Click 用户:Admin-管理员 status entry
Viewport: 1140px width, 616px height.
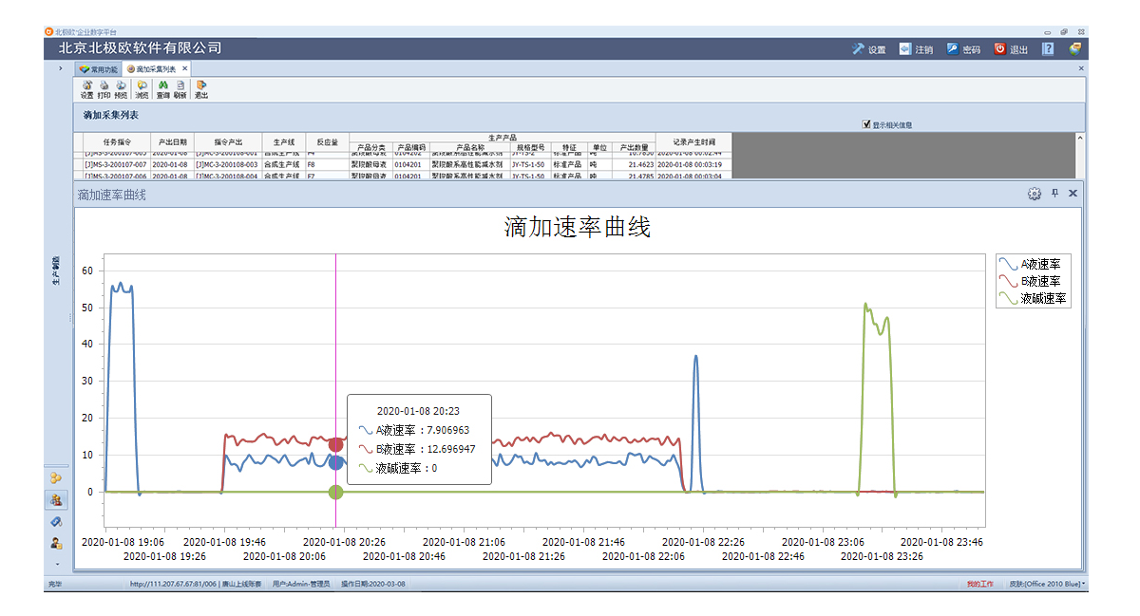click(x=302, y=584)
